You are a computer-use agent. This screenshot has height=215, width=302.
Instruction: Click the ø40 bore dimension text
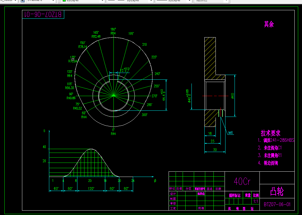click(x=189, y=96)
